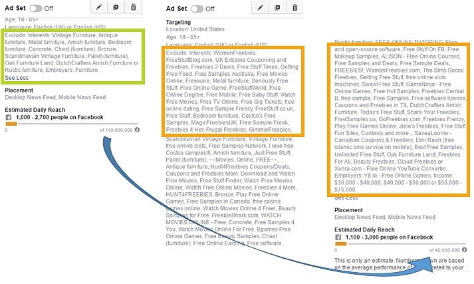This screenshot has height=284, width=474.
Task: Toggle the middle Ad Set on/off switch
Action: [197, 9]
